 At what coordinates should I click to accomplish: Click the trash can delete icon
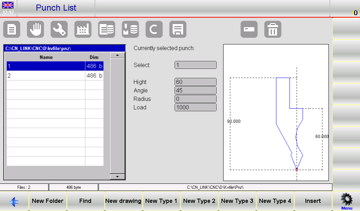273,29
